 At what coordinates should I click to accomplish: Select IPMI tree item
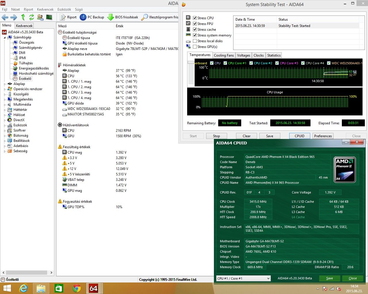point(22,58)
